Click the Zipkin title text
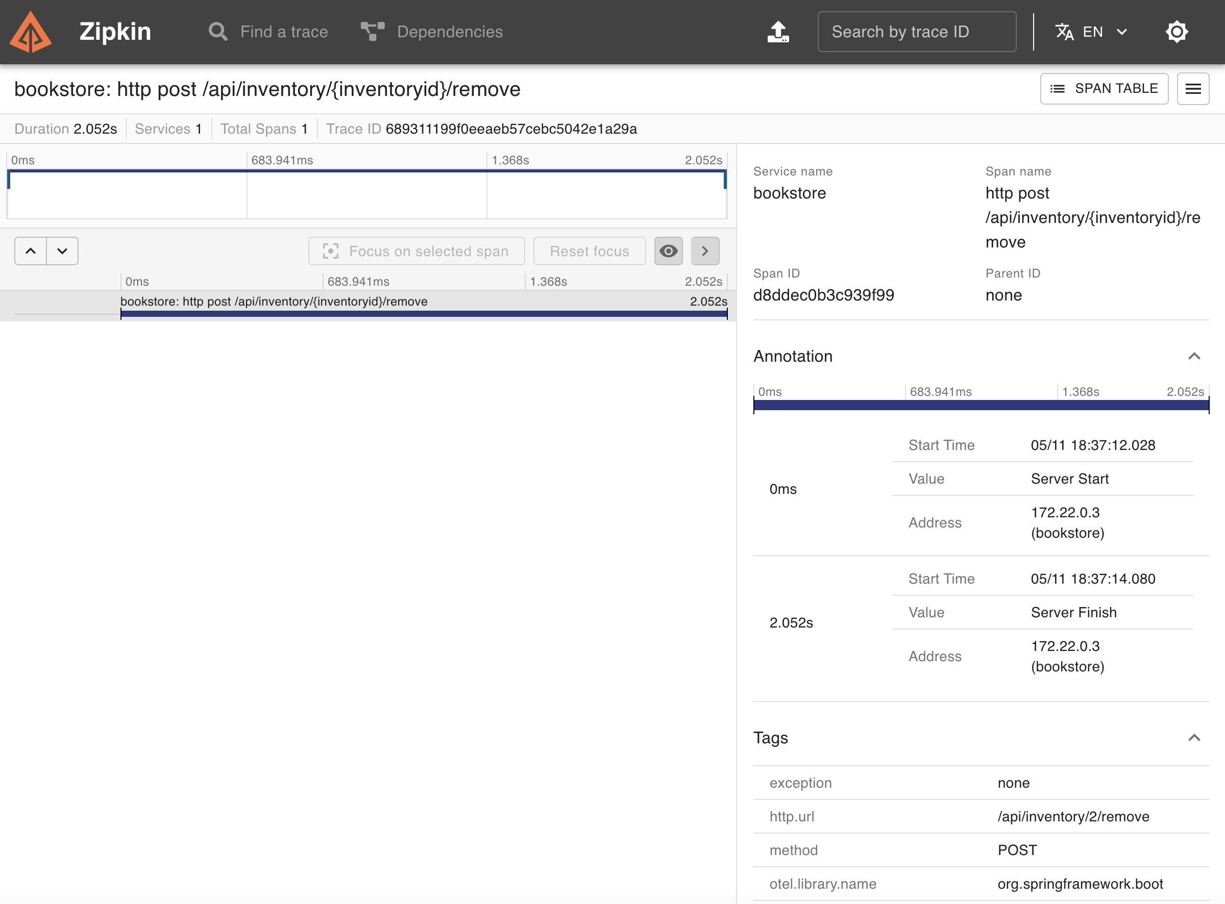Screen dimensions: 1225x904 pyautogui.click(x=115, y=32)
